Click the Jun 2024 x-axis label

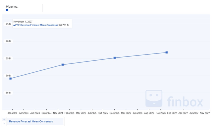(x=35, y=113)
